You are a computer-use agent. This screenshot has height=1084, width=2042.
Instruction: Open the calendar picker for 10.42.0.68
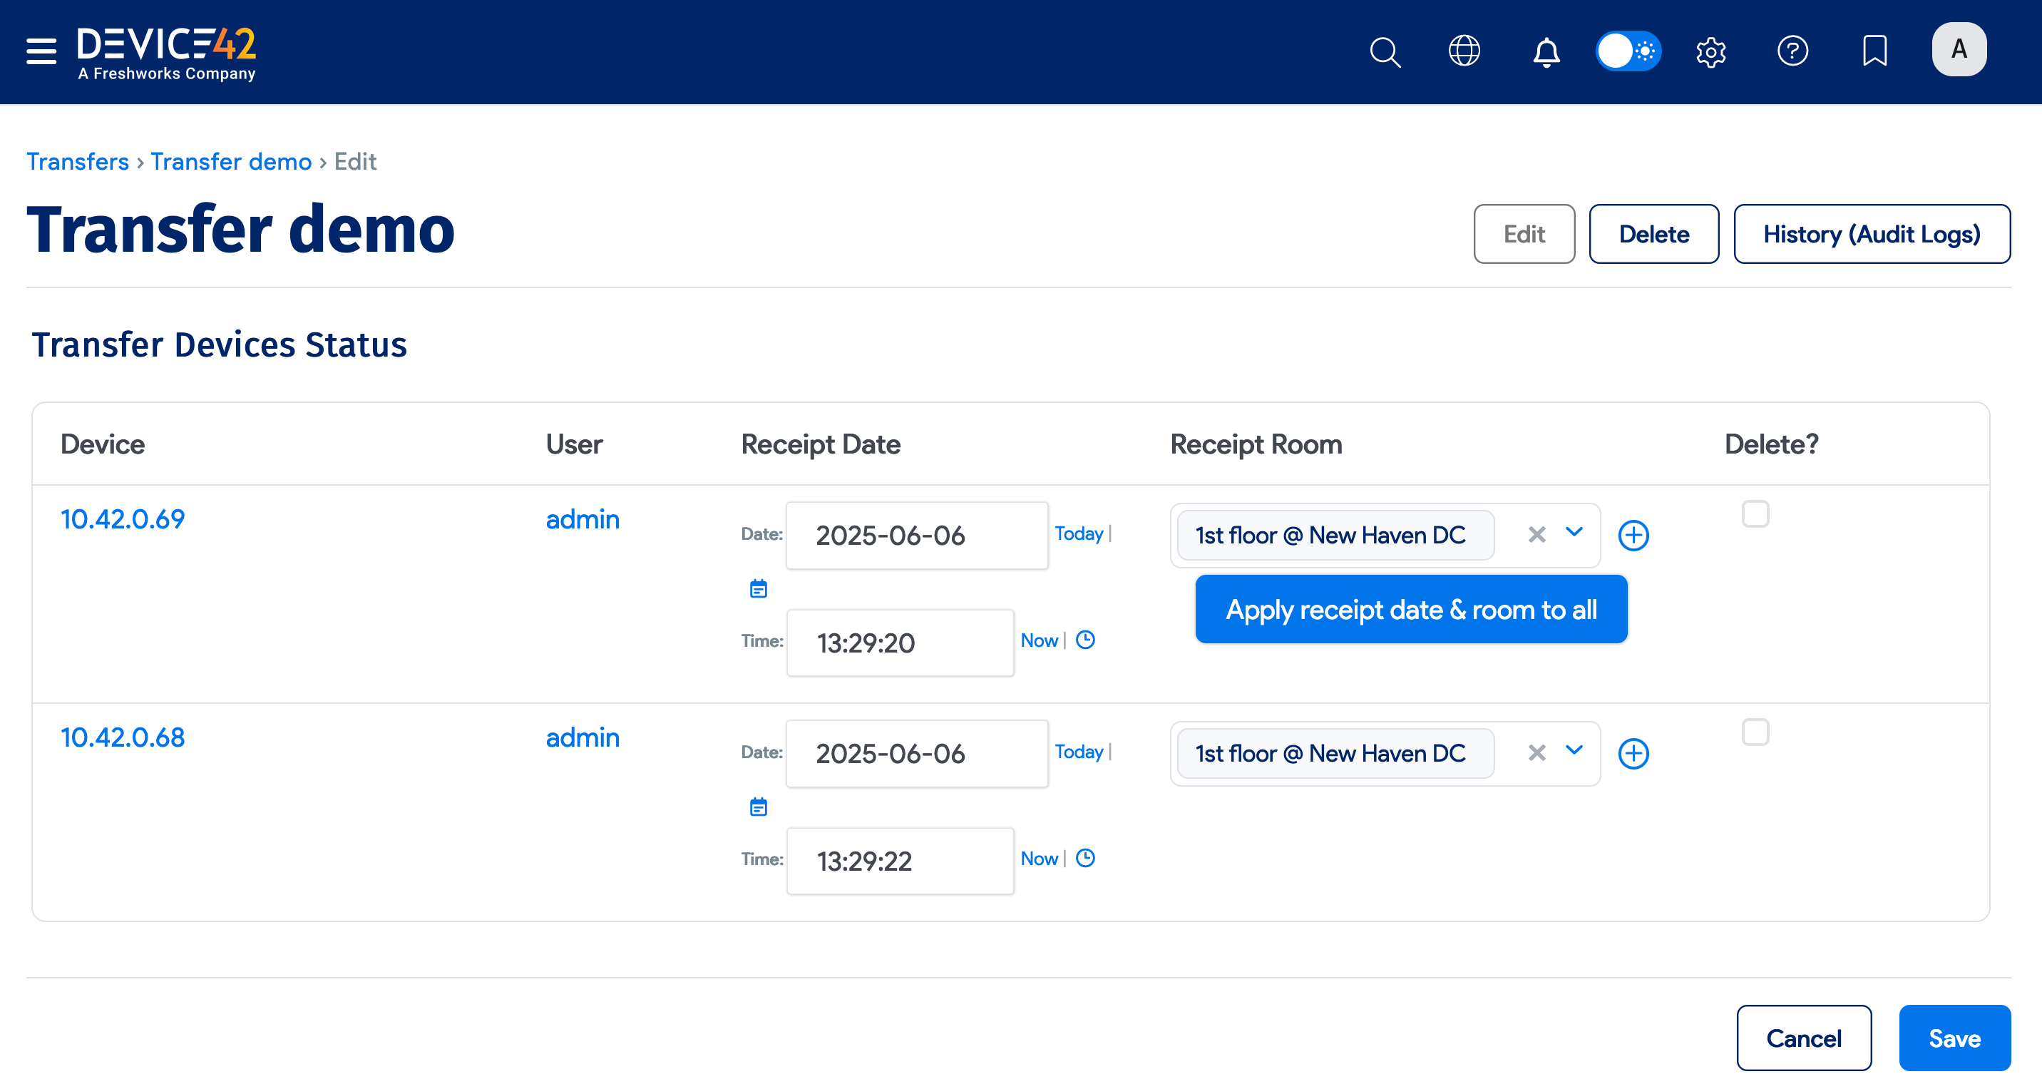(x=758, y=807)
